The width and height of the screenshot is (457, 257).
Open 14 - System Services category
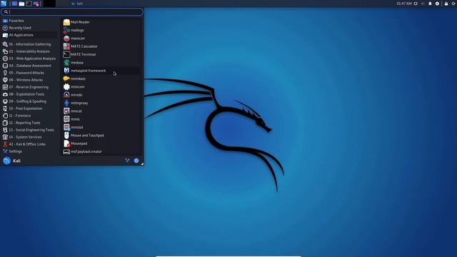pyautogui.click(x=29, y=137)
